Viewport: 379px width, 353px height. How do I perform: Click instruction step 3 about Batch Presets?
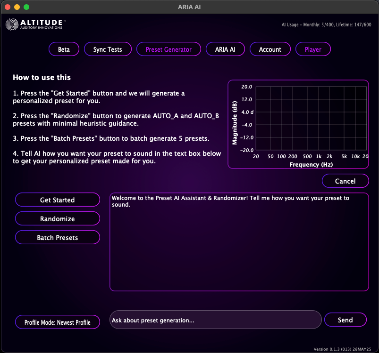click(111, 138)
